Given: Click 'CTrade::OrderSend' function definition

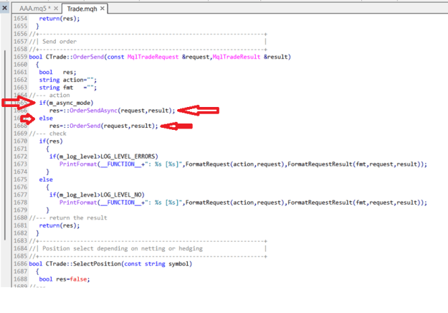Looking at the screenshot, I should coord(75,57).
